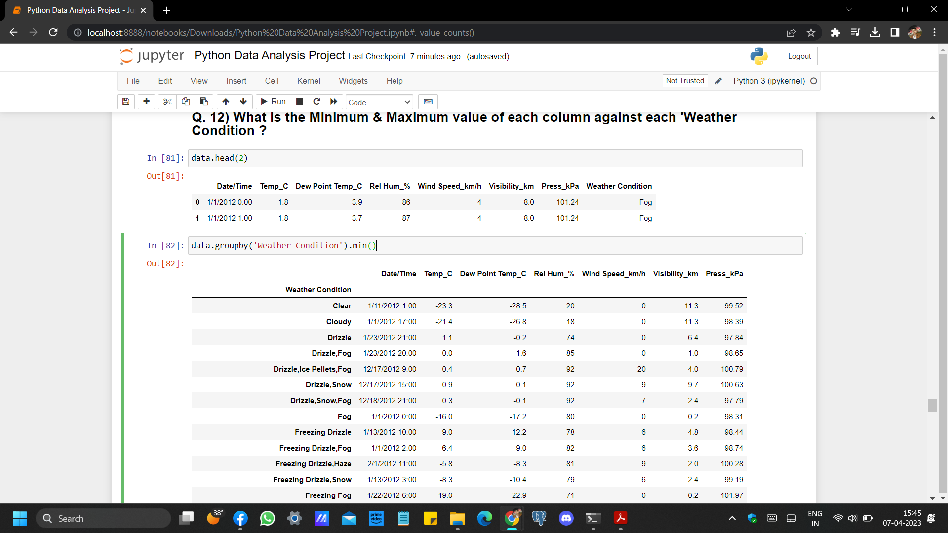Screen dimensions: 948x533
Task: Toggle the Not Trusted notebook indicator
Action: pyautogui.click(x=685, y=81)
